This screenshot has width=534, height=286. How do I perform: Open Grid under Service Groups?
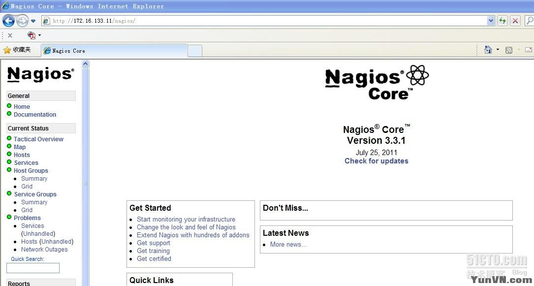pyautogui.click(x=27, y=210)
